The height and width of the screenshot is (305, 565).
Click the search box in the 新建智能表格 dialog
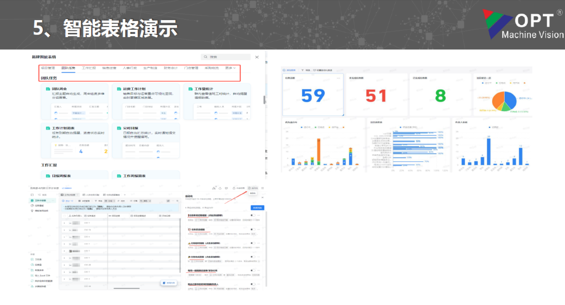(226, 57)
